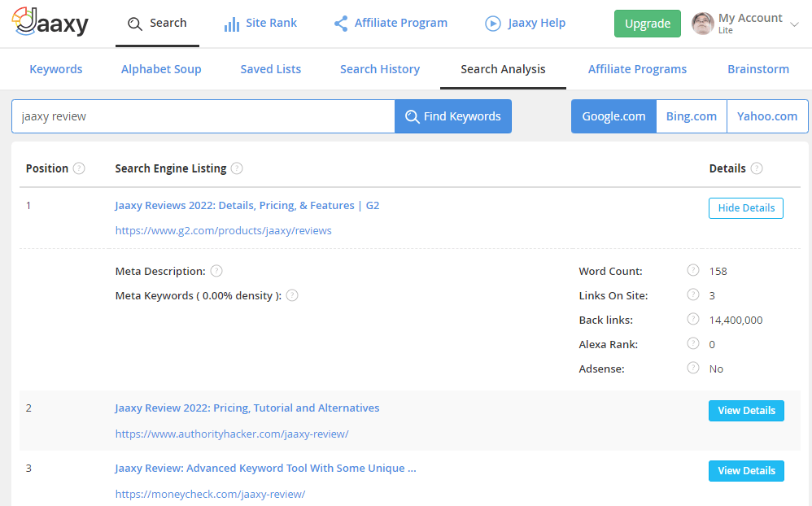Click the Word Count value 158
The width and height of the screenshot is (812, 506).
pos(718,272)
